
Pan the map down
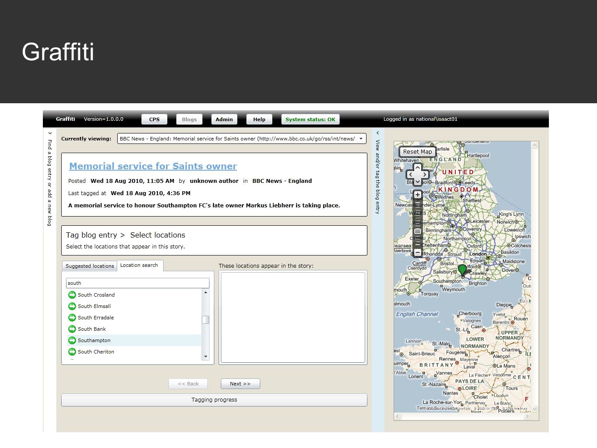coord(418,182)
